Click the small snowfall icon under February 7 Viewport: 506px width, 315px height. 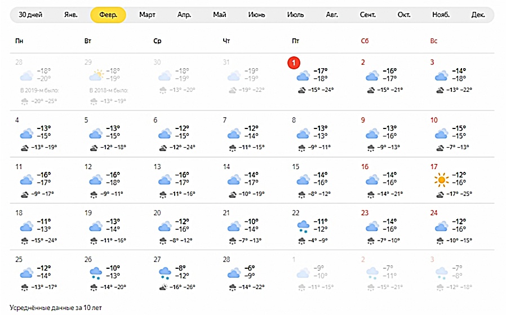click(232, 148)
